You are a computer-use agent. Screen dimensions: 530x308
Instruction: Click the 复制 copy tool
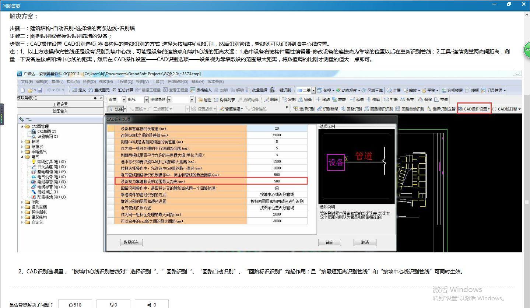(x=289, y=99)
